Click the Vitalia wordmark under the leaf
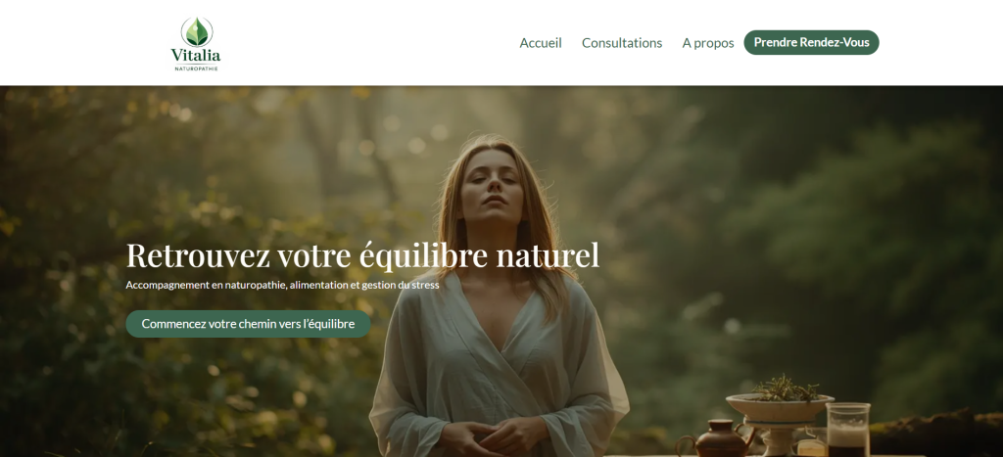Viewport: 1003px width, 457px height. (x=196, y=55)
